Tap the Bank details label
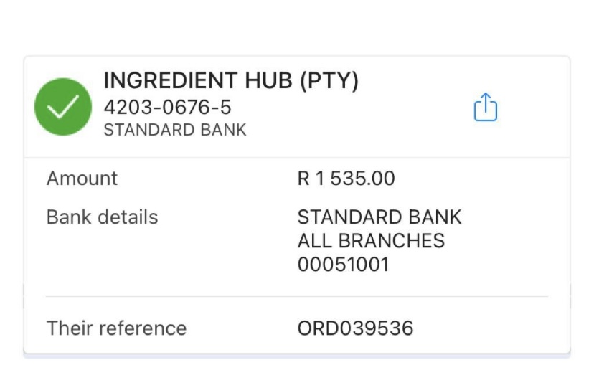Image resolution: width=594 pixels, height=365 pixels. 102,217
